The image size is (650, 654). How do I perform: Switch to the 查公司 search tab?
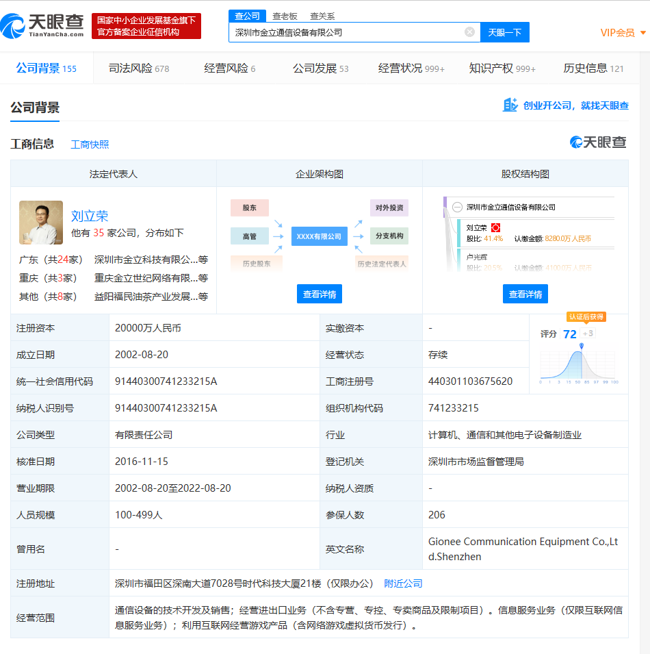(x=247, y=16)
